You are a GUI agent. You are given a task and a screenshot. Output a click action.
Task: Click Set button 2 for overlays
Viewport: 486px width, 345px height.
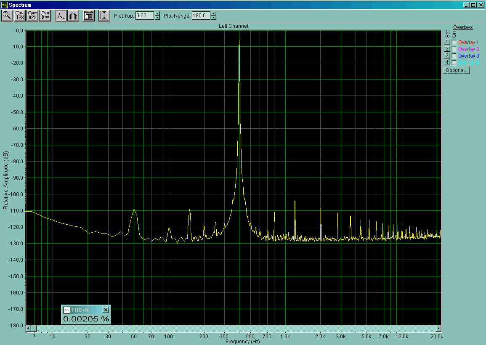click(x=447, y=49)
